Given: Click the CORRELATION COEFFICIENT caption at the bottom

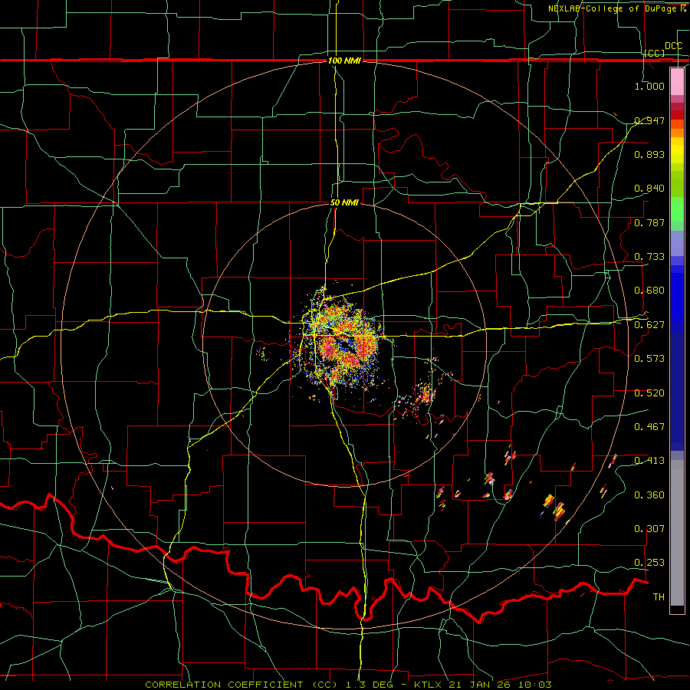Looking at the screenshot, I should tap(349, 685).
